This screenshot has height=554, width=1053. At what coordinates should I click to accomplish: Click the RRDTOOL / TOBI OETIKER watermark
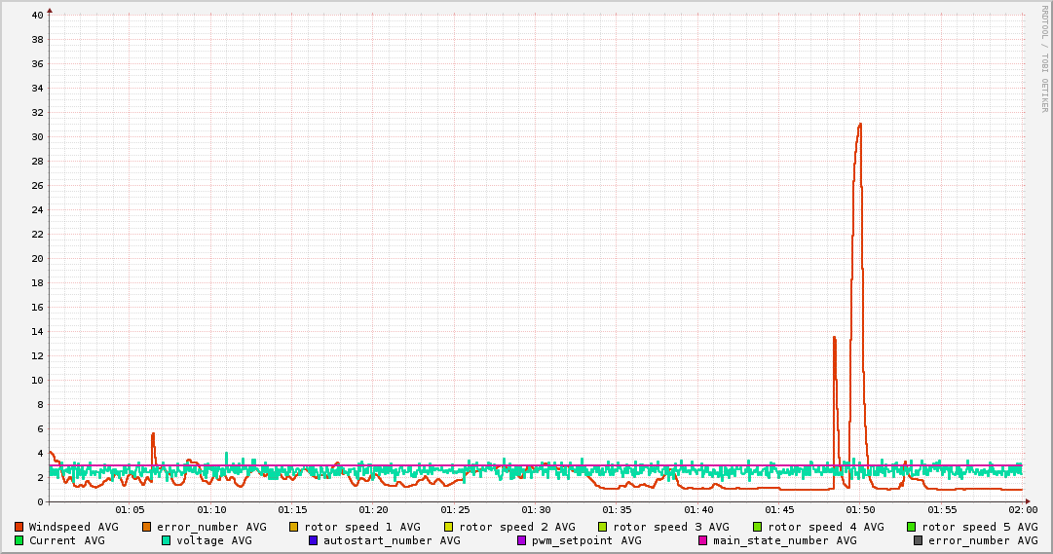coord(1044,58)
